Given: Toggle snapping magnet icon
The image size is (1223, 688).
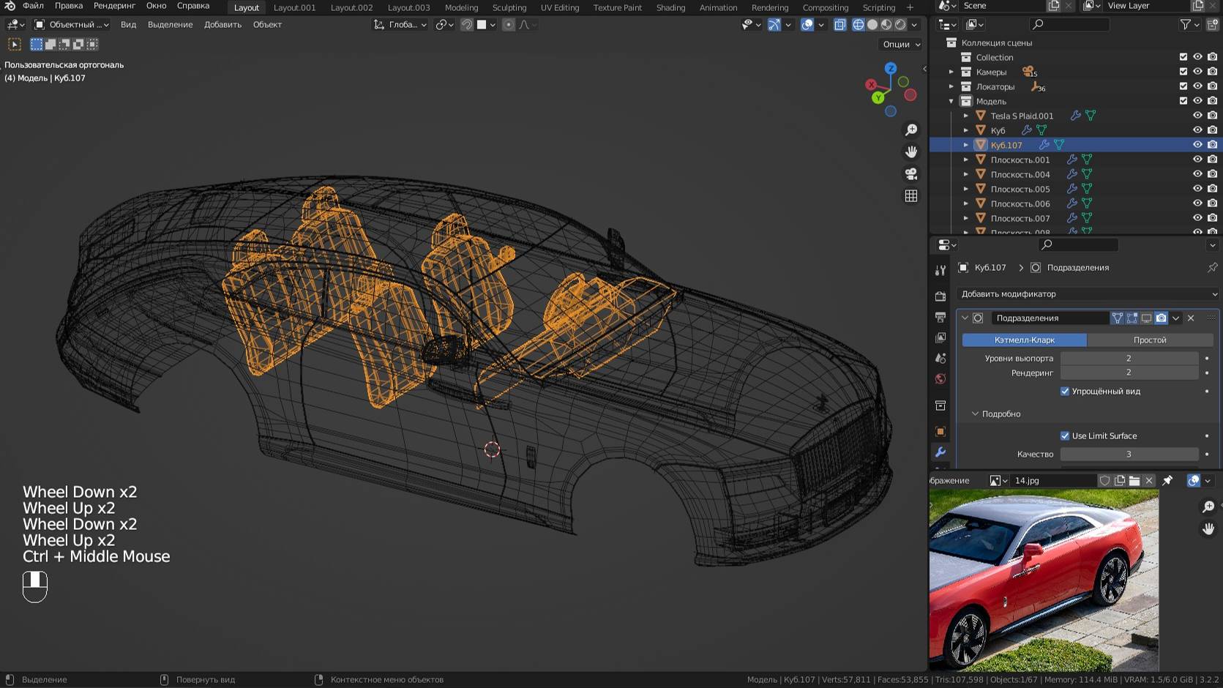Looking at the screenshot, I should (466, 24).
